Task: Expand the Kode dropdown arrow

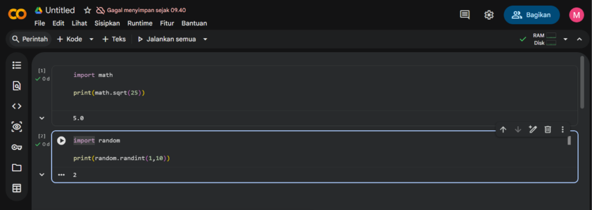Action: pos(91,39)
